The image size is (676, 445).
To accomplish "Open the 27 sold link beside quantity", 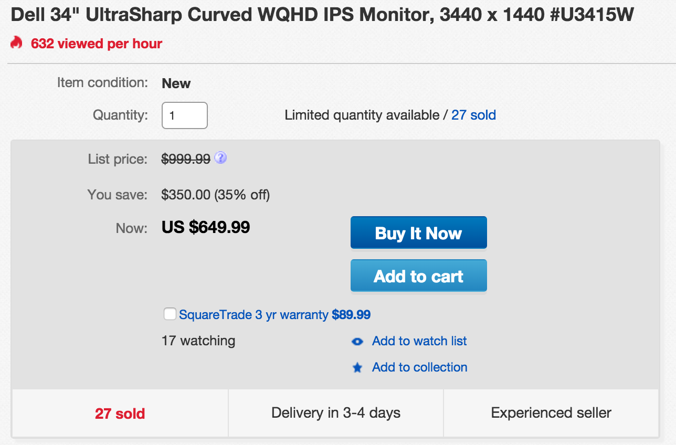I will coord(474,115).
